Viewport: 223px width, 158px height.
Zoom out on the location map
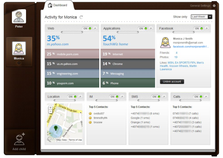click(x=50, y=111)
